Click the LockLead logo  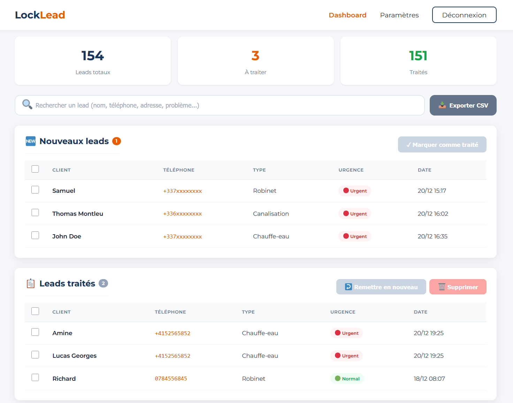[x=40, y=15]
